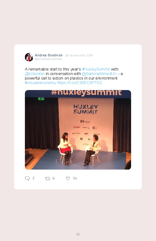
Task: Click the page number 32
Action: 78,234
